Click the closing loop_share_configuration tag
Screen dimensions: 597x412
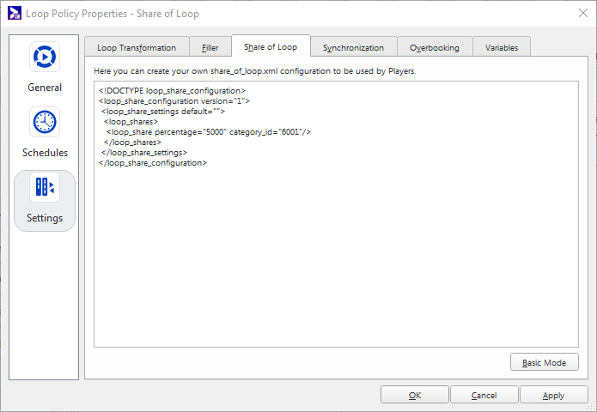pos(153,162)
